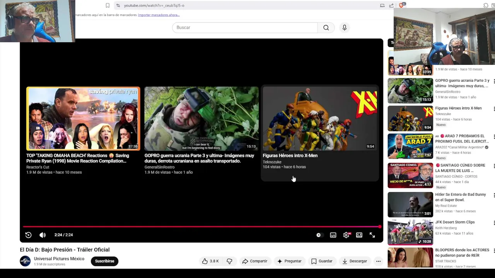Like the video with 3.8K thumbs up
Image resolution: width=495 pixels, height=278 pixels.
pos(210,261)
